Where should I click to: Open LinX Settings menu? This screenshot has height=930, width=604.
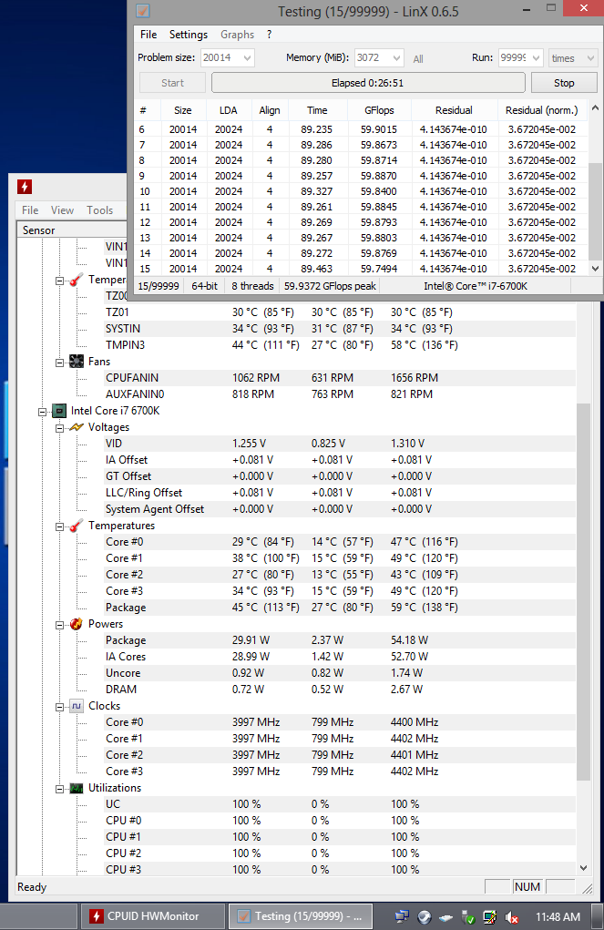click(189, 35)
